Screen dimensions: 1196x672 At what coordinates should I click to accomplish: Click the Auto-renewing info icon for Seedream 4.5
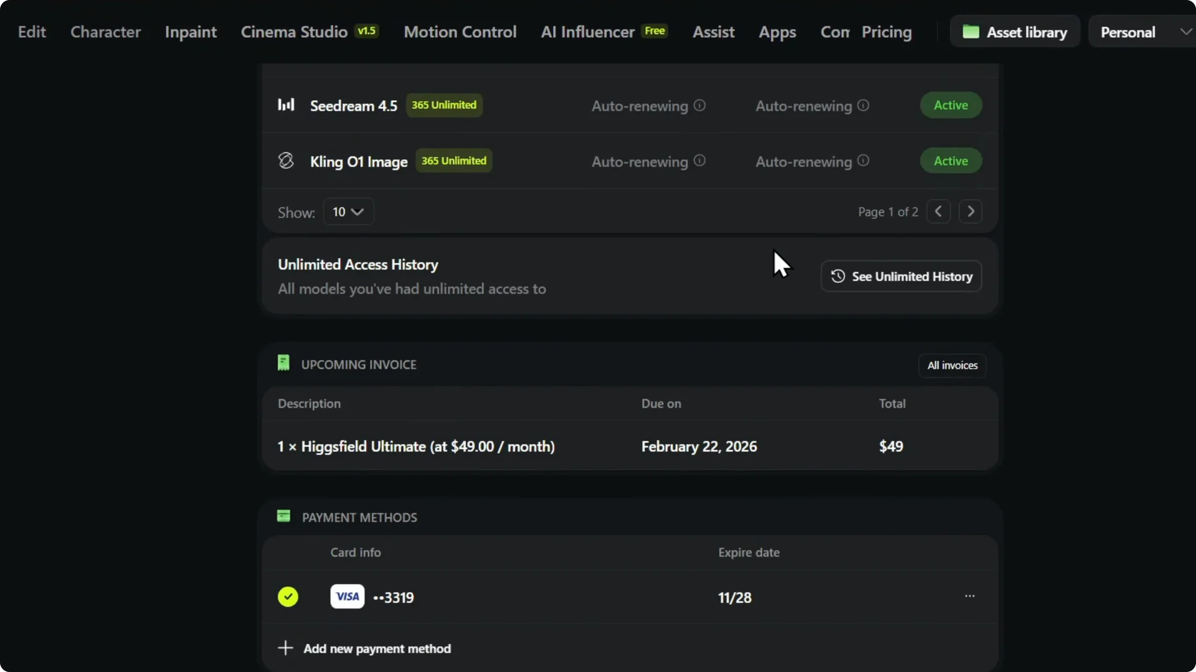click(x=699, y=106)
